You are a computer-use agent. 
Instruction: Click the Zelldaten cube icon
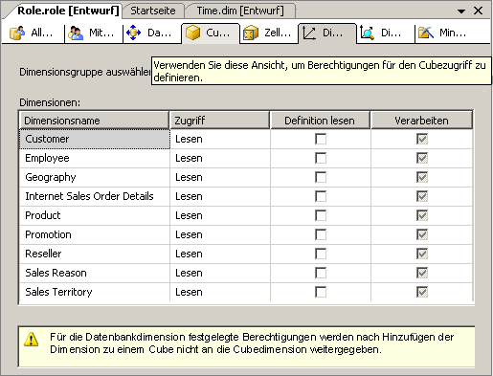tap(251, 33)
